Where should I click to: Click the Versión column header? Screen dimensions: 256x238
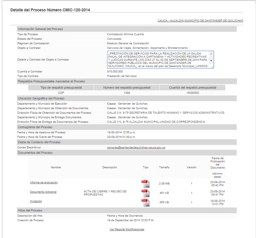point(192,167)
